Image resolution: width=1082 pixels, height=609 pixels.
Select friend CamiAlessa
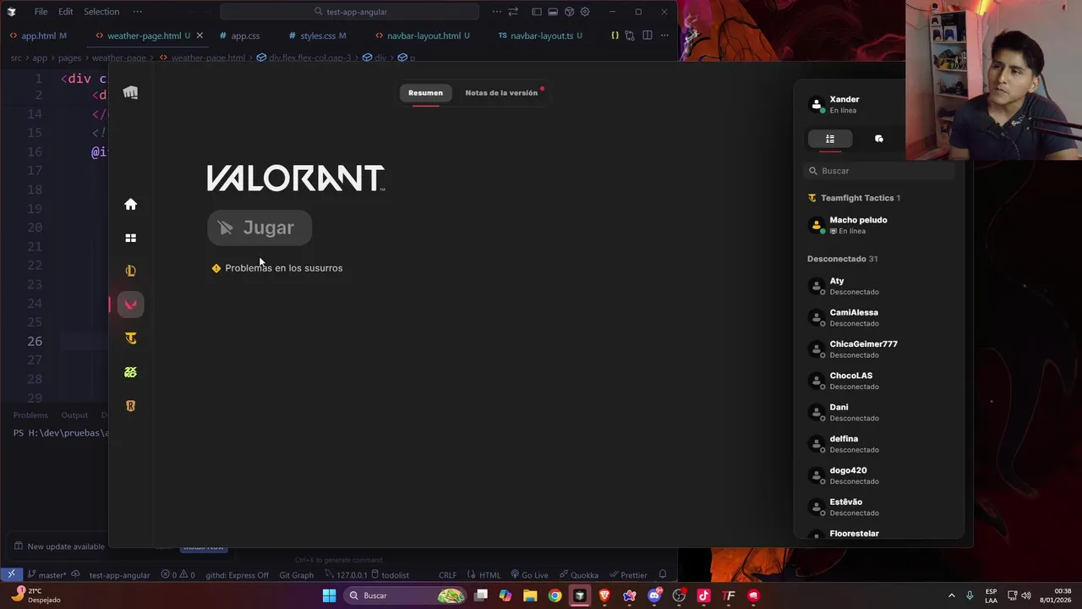coord(879,318)
